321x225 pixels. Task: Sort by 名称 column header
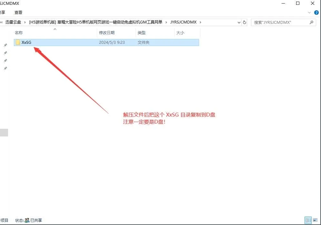click(19, 33)
